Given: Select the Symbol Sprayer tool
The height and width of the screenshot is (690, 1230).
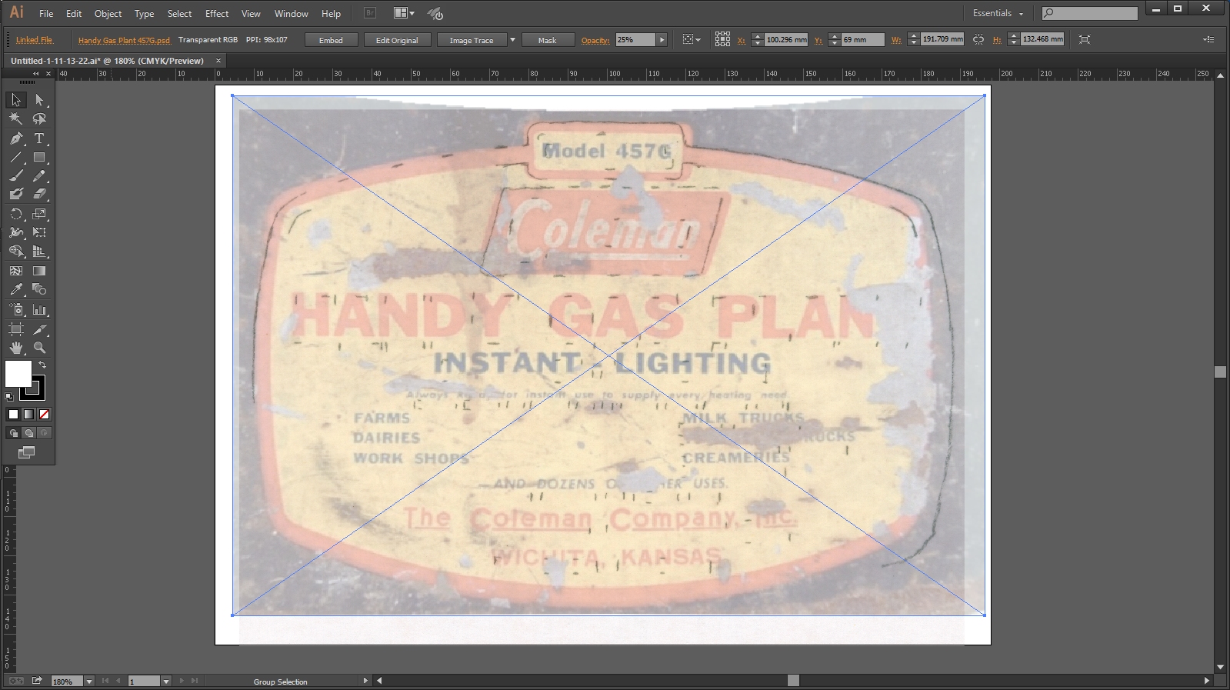Looking at the screenshot, I should pyautogui.click(x=16, y=310).
